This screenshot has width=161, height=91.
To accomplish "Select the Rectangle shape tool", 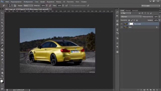I will click(2, 69).
